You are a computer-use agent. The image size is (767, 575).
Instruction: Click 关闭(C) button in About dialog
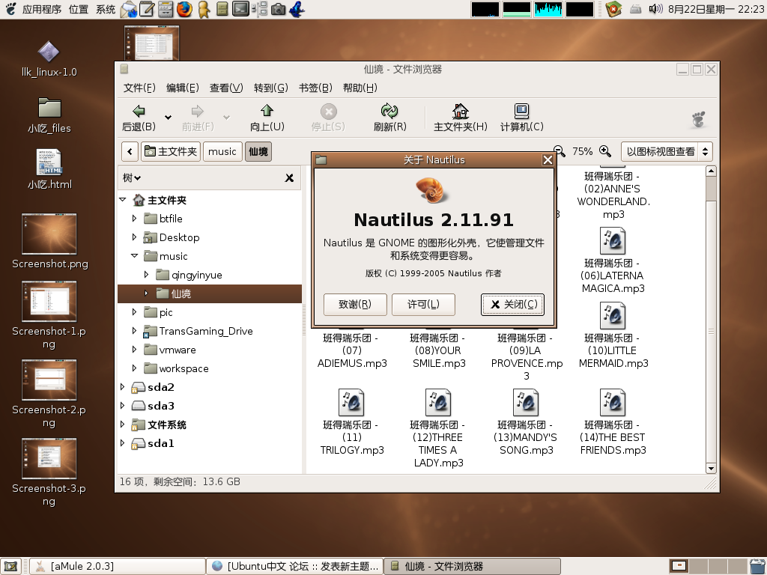pos(512,305)
